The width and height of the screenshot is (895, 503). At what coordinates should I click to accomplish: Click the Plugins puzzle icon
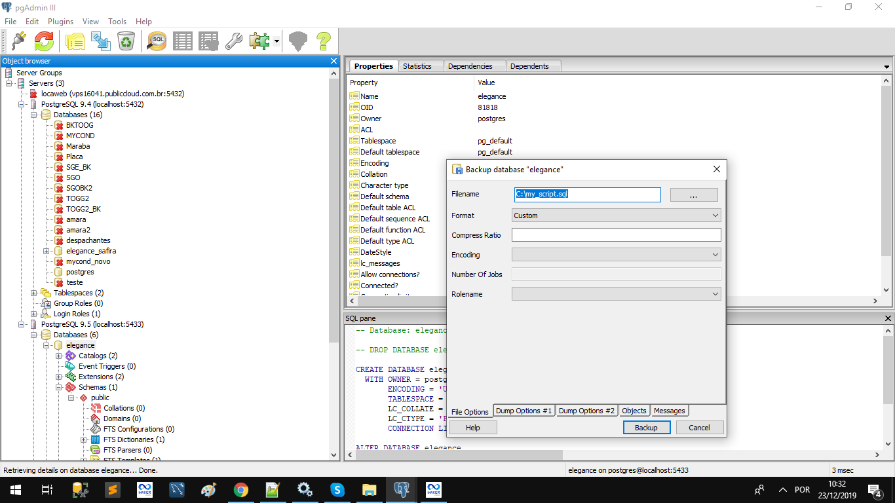pos(259,41)
